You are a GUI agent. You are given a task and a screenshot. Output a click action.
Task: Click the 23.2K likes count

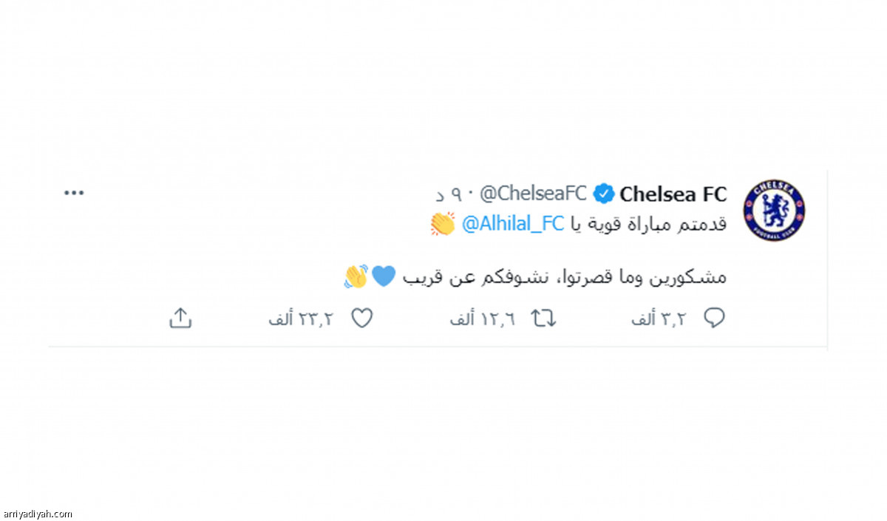coord(301,319)
